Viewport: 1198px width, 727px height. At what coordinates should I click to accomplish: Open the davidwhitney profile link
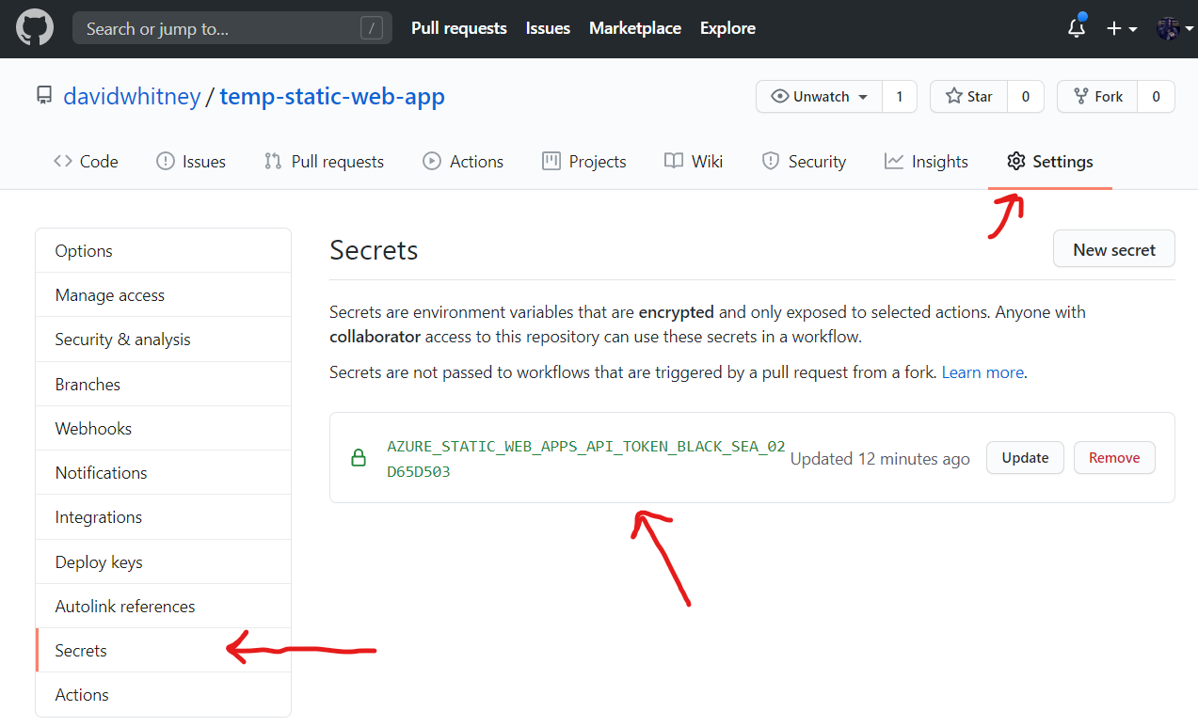132,96
